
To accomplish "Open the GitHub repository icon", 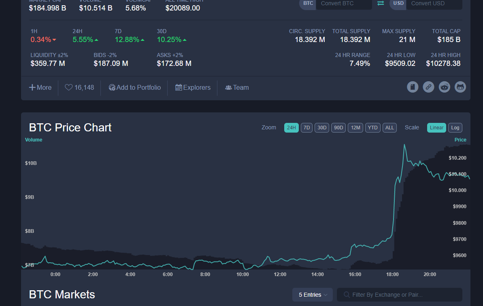I will tap(460, 87).
